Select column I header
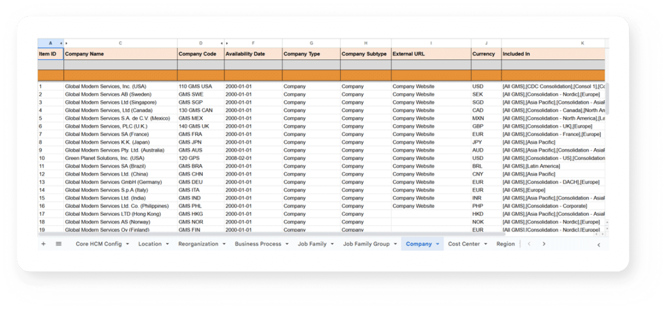Image resolution: width=666 pixels, height=309 pixels. pos(431,44)
